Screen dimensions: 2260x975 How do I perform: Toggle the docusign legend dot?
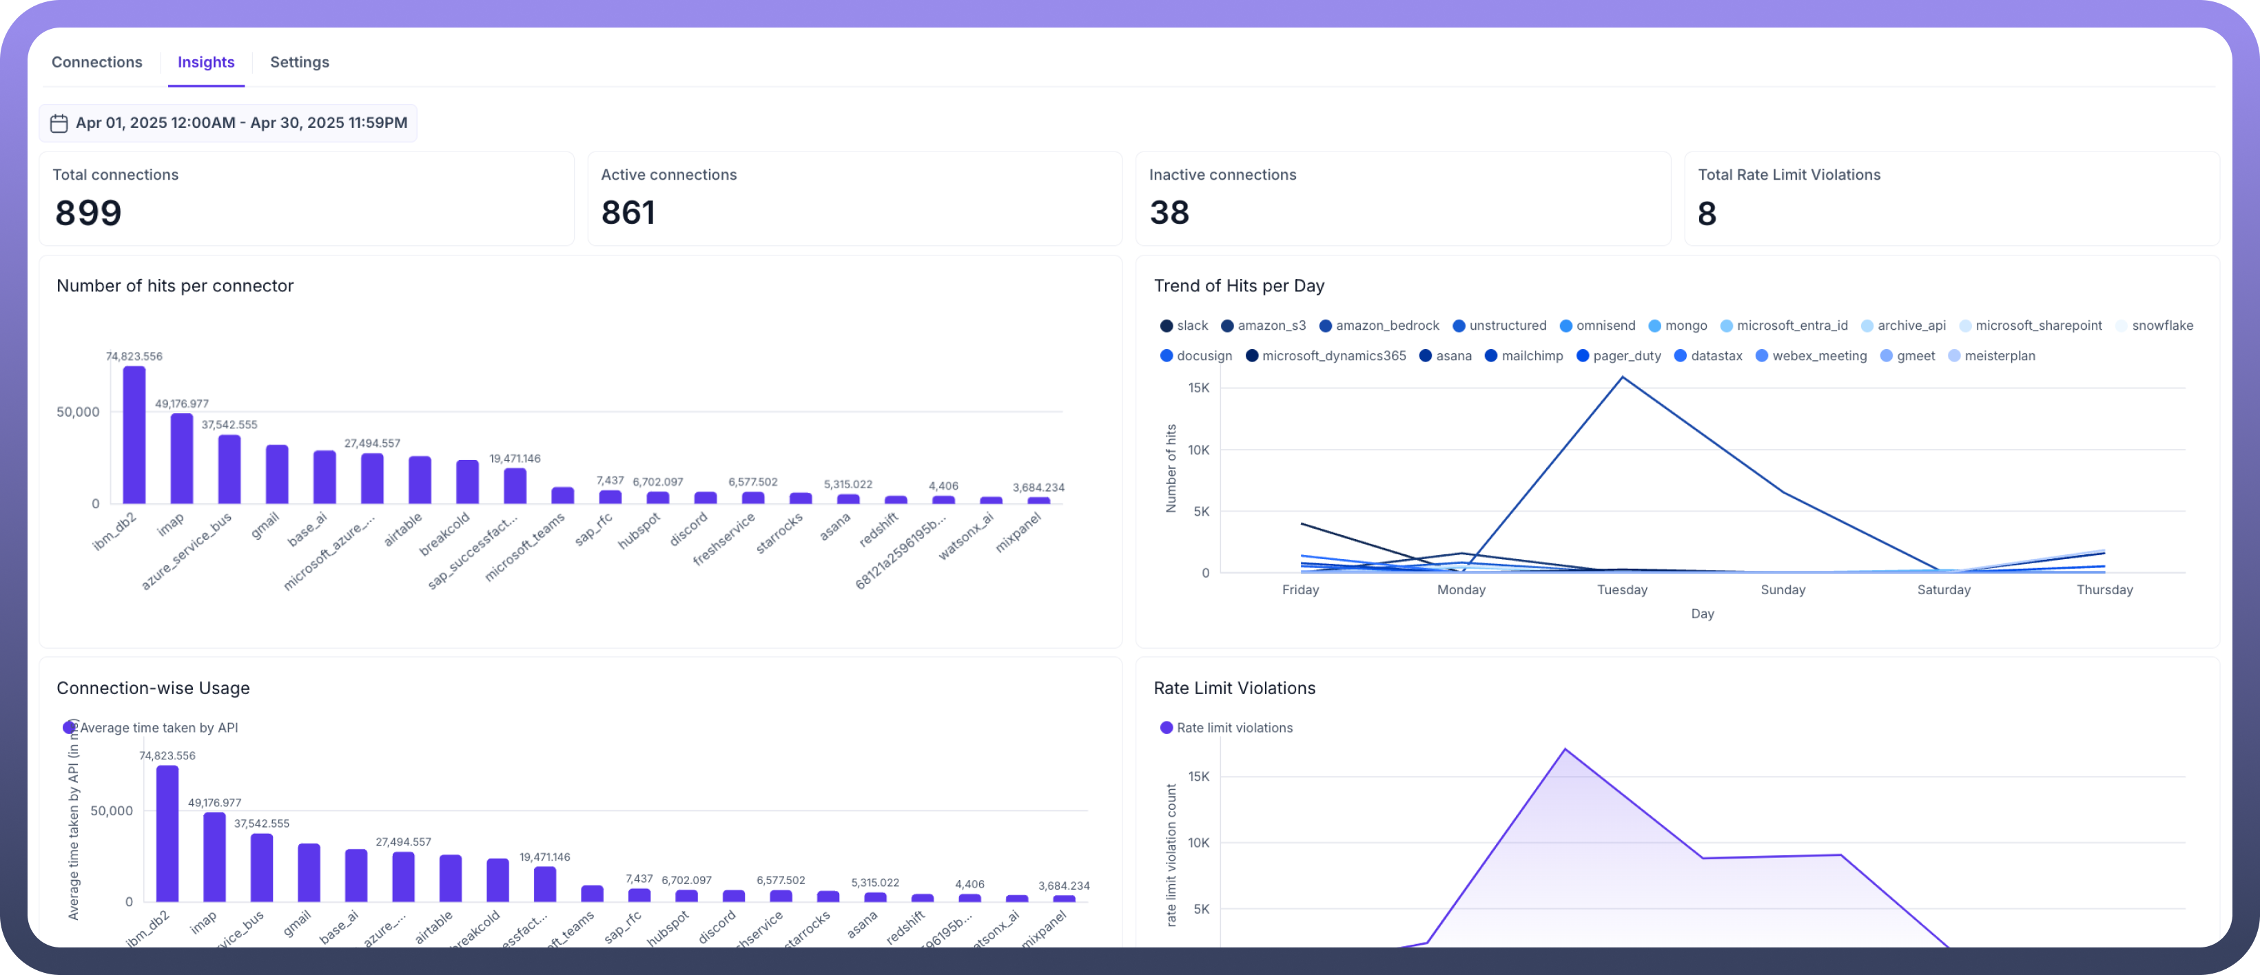click(1166, 356)
